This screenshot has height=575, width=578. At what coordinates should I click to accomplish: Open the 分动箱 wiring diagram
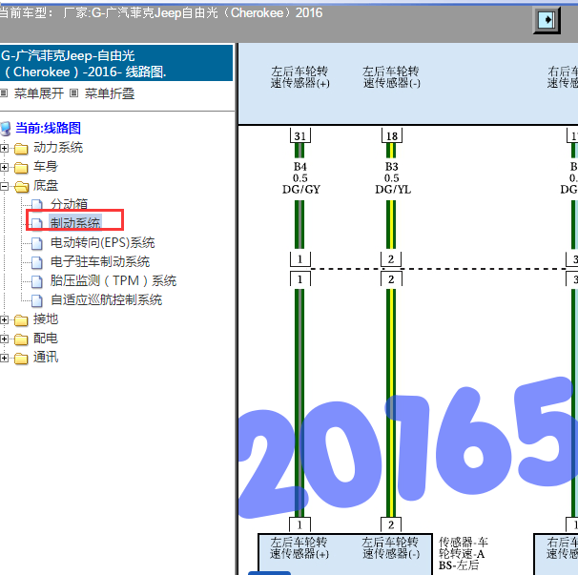click(x=70, y=204)
